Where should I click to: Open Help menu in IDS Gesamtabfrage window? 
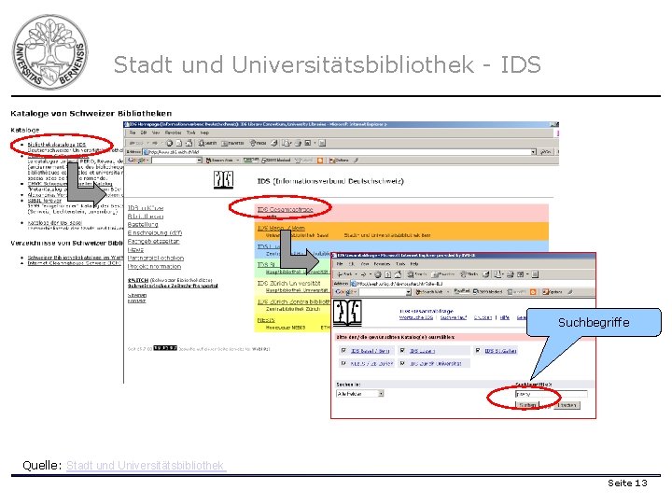(414, 264)
